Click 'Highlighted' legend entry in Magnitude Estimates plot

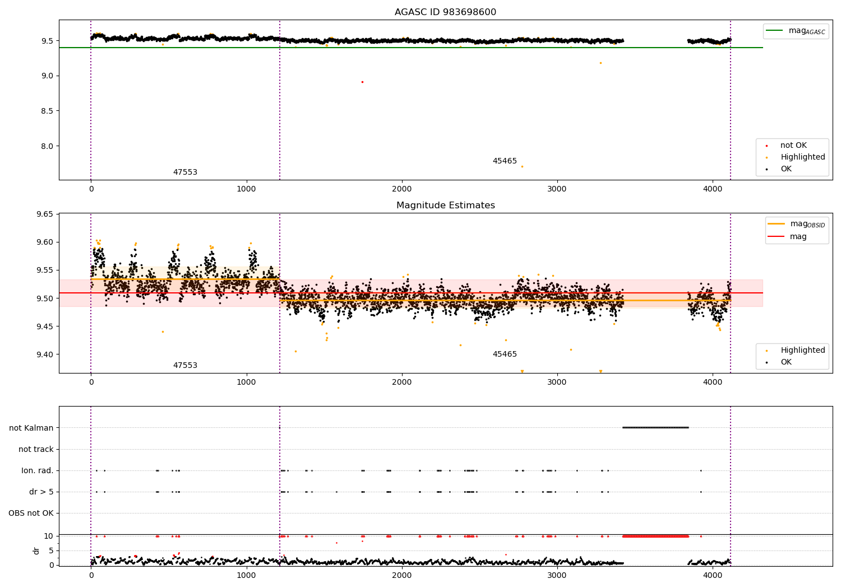[803, 351]
